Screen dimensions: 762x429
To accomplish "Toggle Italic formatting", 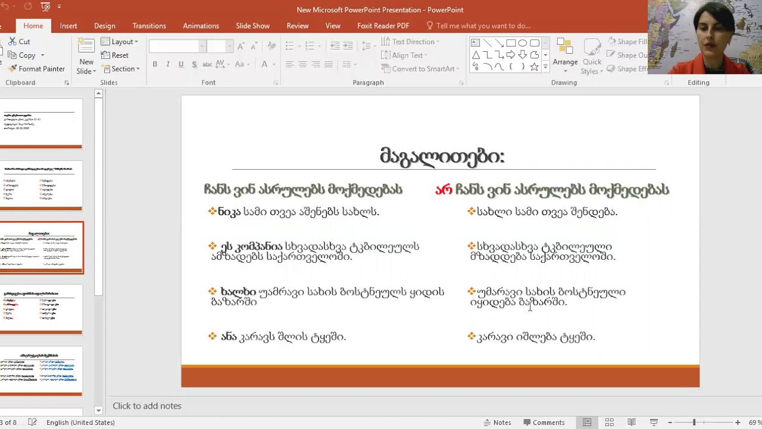I will (x=168, y=64).
